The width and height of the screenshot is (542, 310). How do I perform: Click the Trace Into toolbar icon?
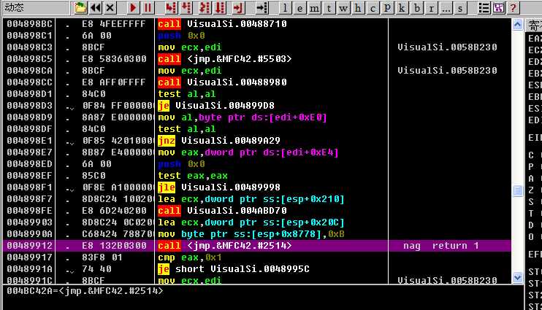[x=205, y=7]
